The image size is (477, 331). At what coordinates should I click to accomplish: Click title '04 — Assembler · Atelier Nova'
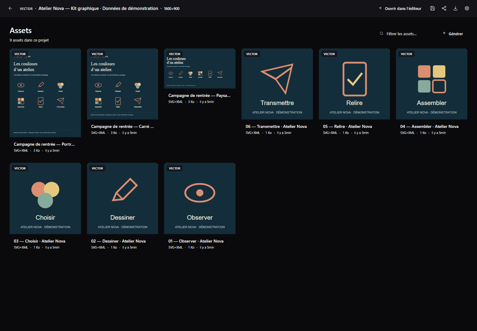[429, 127]
